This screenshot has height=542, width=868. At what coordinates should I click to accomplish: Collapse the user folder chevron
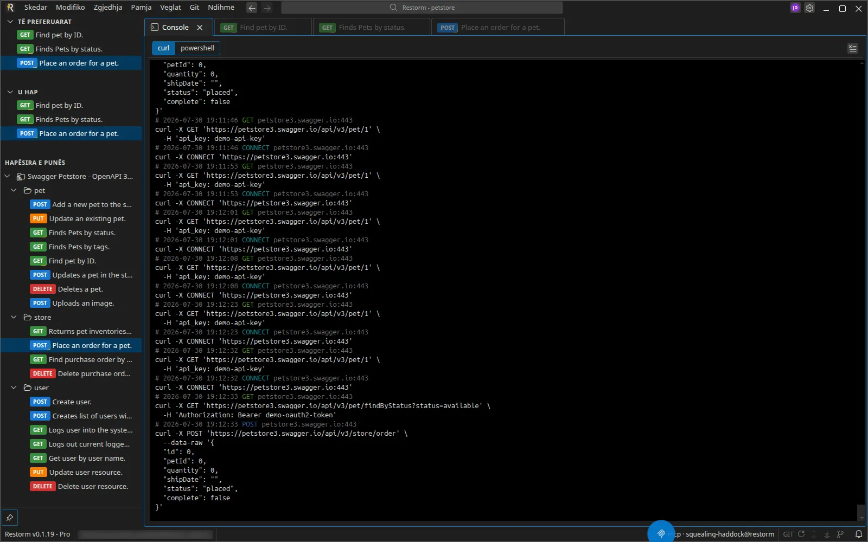(14, 388)
